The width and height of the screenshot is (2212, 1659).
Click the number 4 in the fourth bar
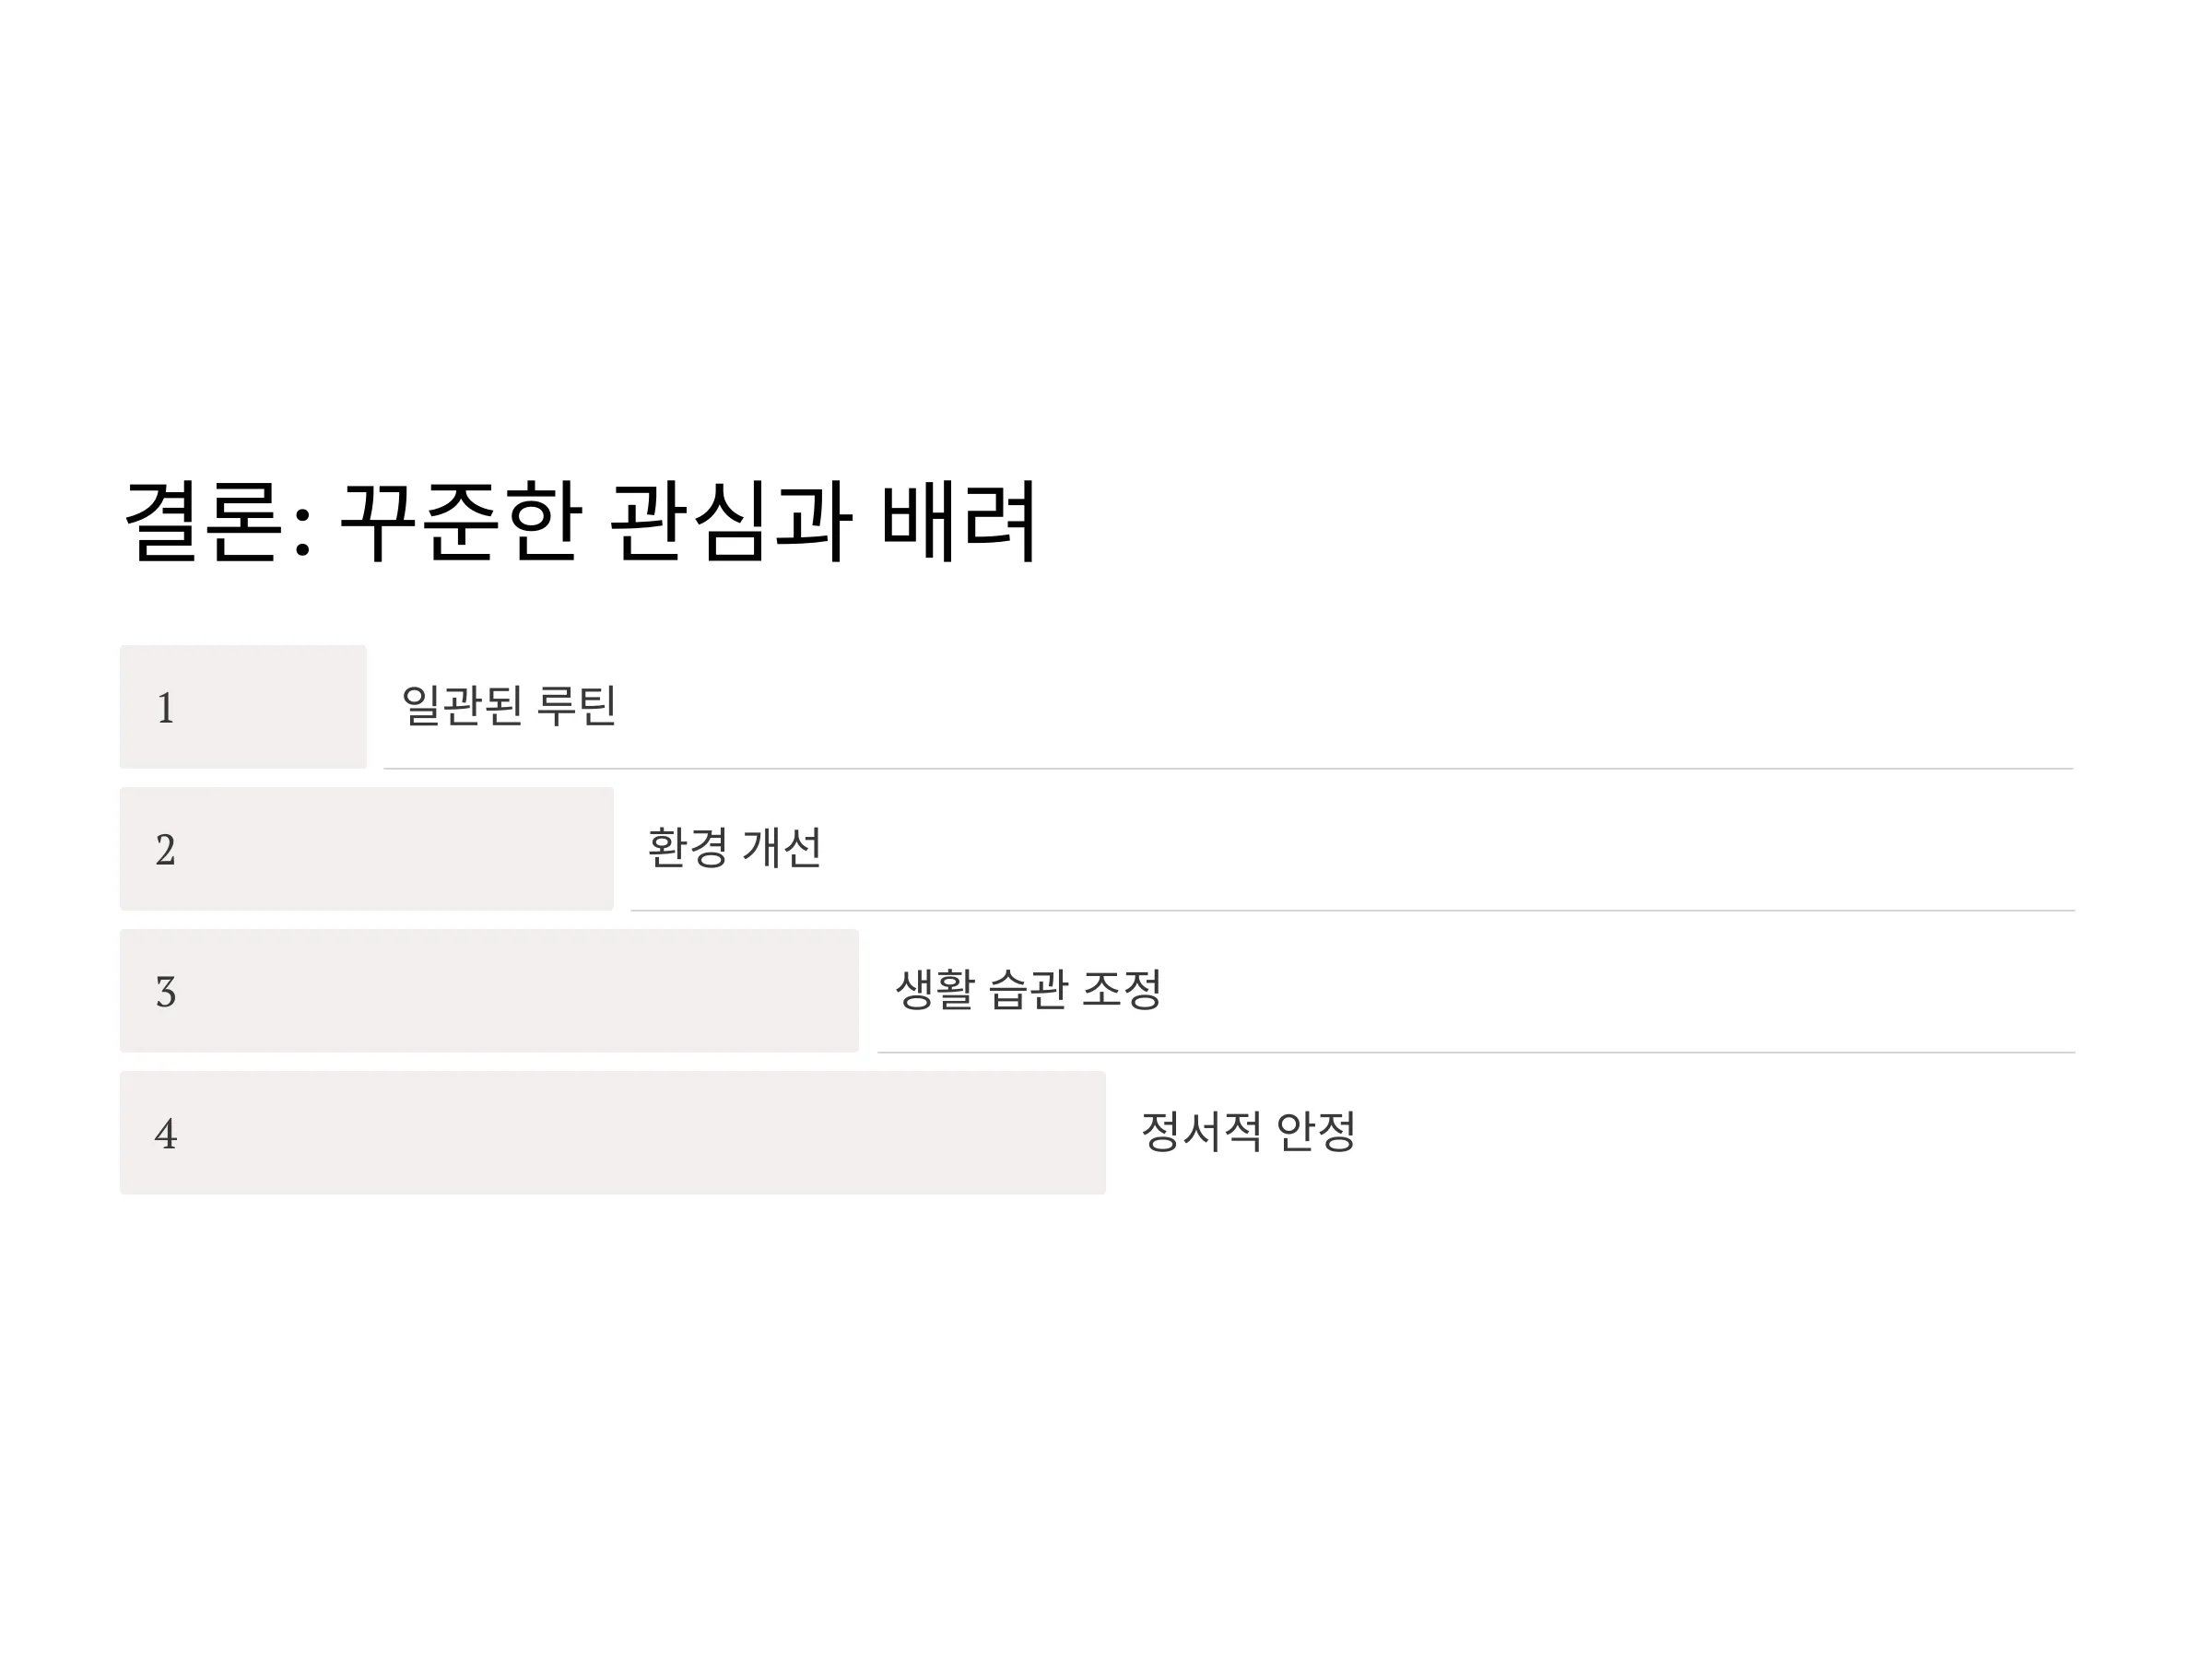(166, 1134)
